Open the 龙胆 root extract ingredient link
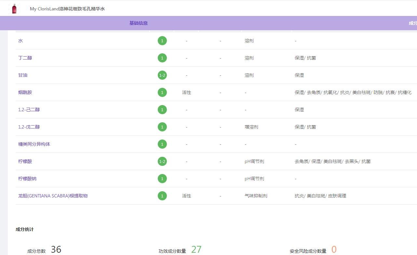Image resolution: width=417 pixels, height=255 pixels. pyautogui.click(x=53, y=196)
